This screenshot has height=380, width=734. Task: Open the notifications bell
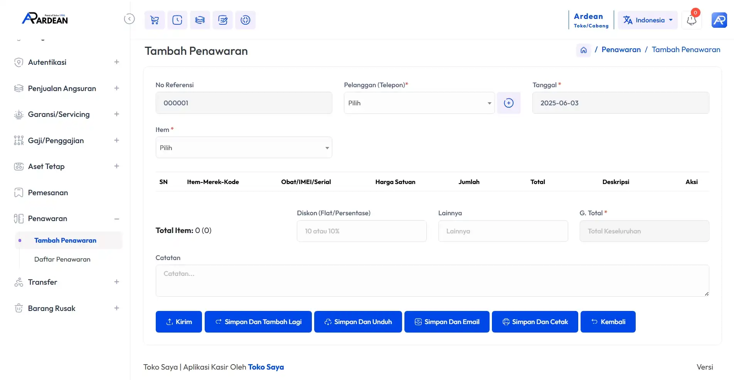[692, 20]
